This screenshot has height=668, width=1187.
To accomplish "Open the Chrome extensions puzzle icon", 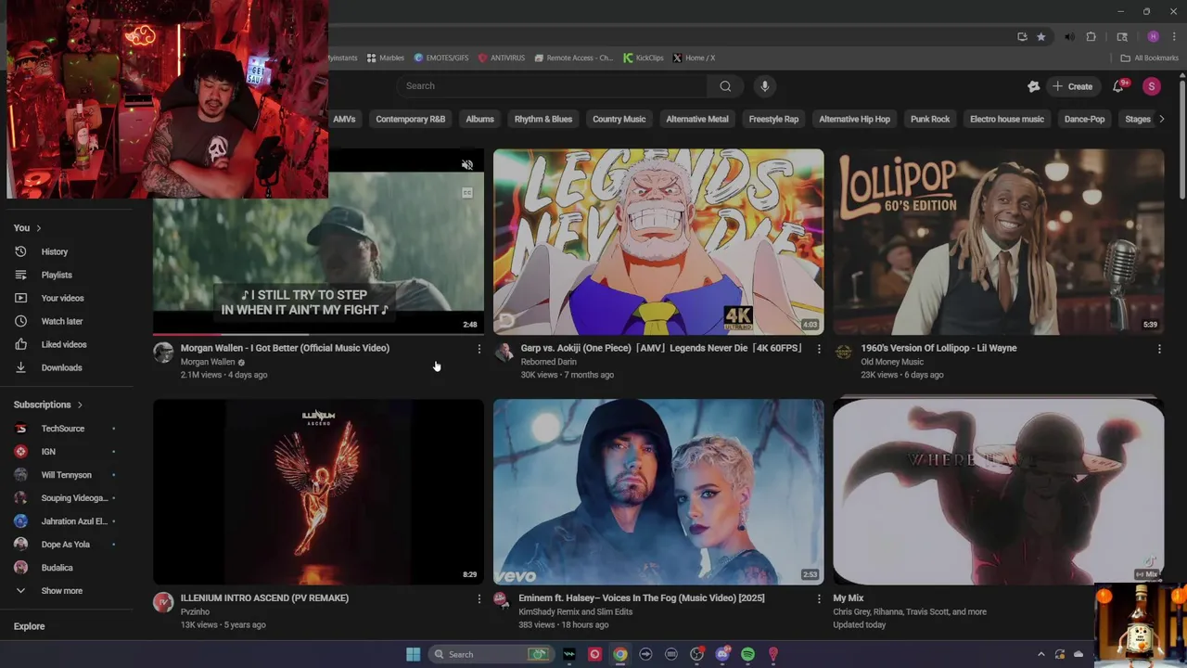I will pyautogui.click(x=1091, y=37).
